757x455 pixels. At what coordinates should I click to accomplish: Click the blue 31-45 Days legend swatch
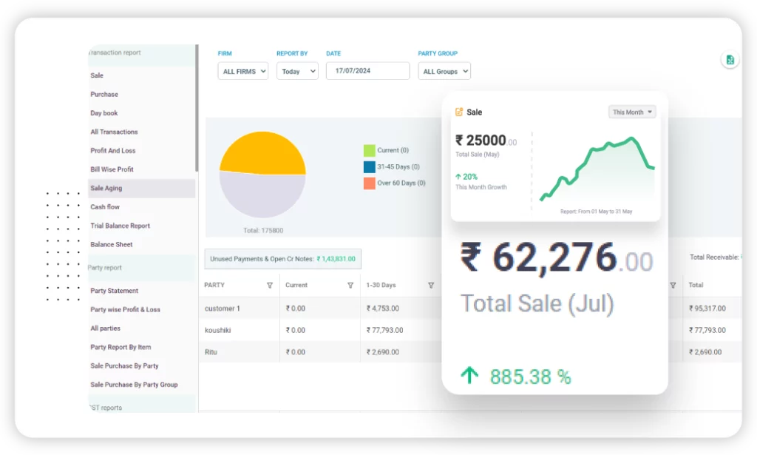tap(370, 166)
